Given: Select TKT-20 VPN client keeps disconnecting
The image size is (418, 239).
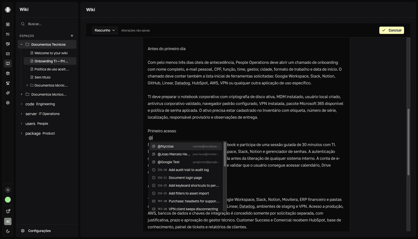Looking at the screenshot, I should (x=186, y=209).
